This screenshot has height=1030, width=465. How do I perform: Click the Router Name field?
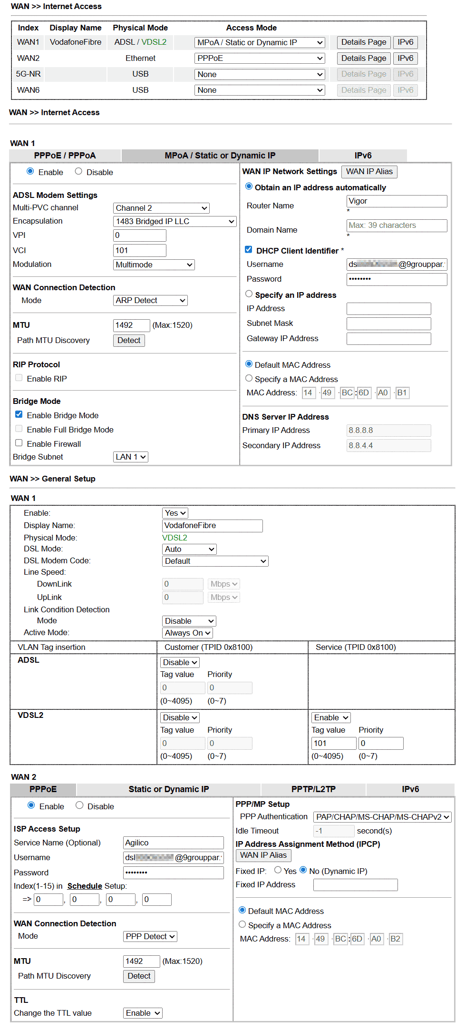[397, 201]
